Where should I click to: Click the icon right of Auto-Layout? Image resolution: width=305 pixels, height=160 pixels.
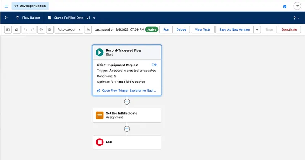88,30
